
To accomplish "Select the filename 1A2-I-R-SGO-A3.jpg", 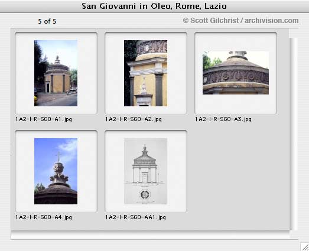I will (x=223, y=119).
